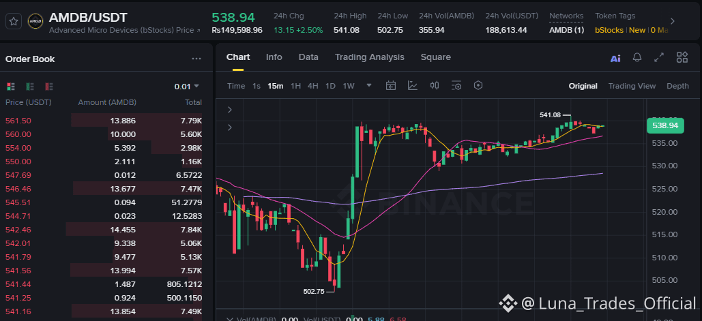Click the AMDB/USDT pair name

tap(88, 18)
